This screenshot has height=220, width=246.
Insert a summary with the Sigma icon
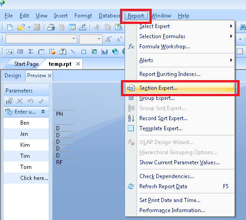coord(31,52)
